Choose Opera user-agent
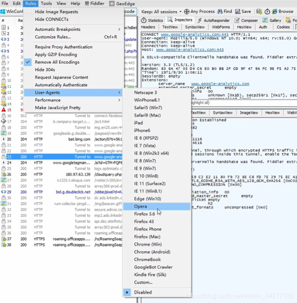This screenshot has height=303, width=297. [157, 206]
